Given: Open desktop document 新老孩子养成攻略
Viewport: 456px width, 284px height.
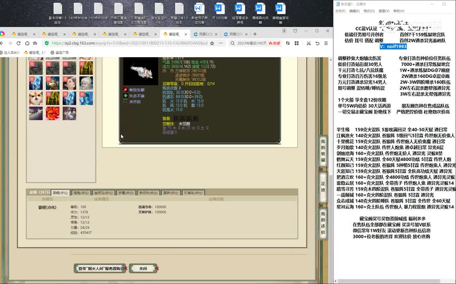Looking at the screenshot, I should point(199,13).
